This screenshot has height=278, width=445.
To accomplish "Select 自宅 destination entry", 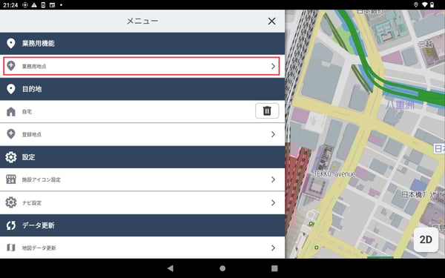I will pos(128,111).
